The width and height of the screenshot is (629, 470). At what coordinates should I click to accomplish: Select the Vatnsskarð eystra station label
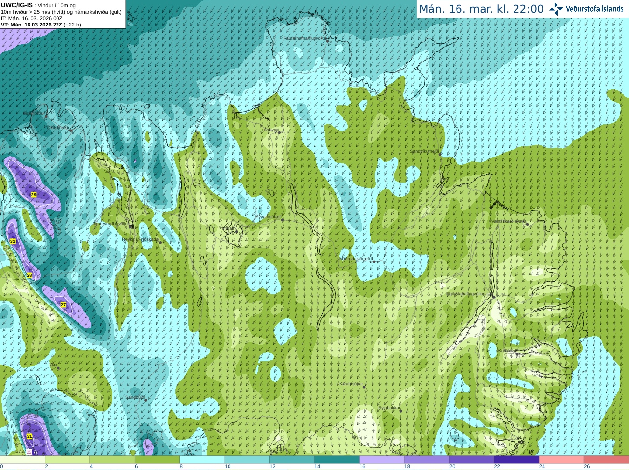click(x=509, y=221)
